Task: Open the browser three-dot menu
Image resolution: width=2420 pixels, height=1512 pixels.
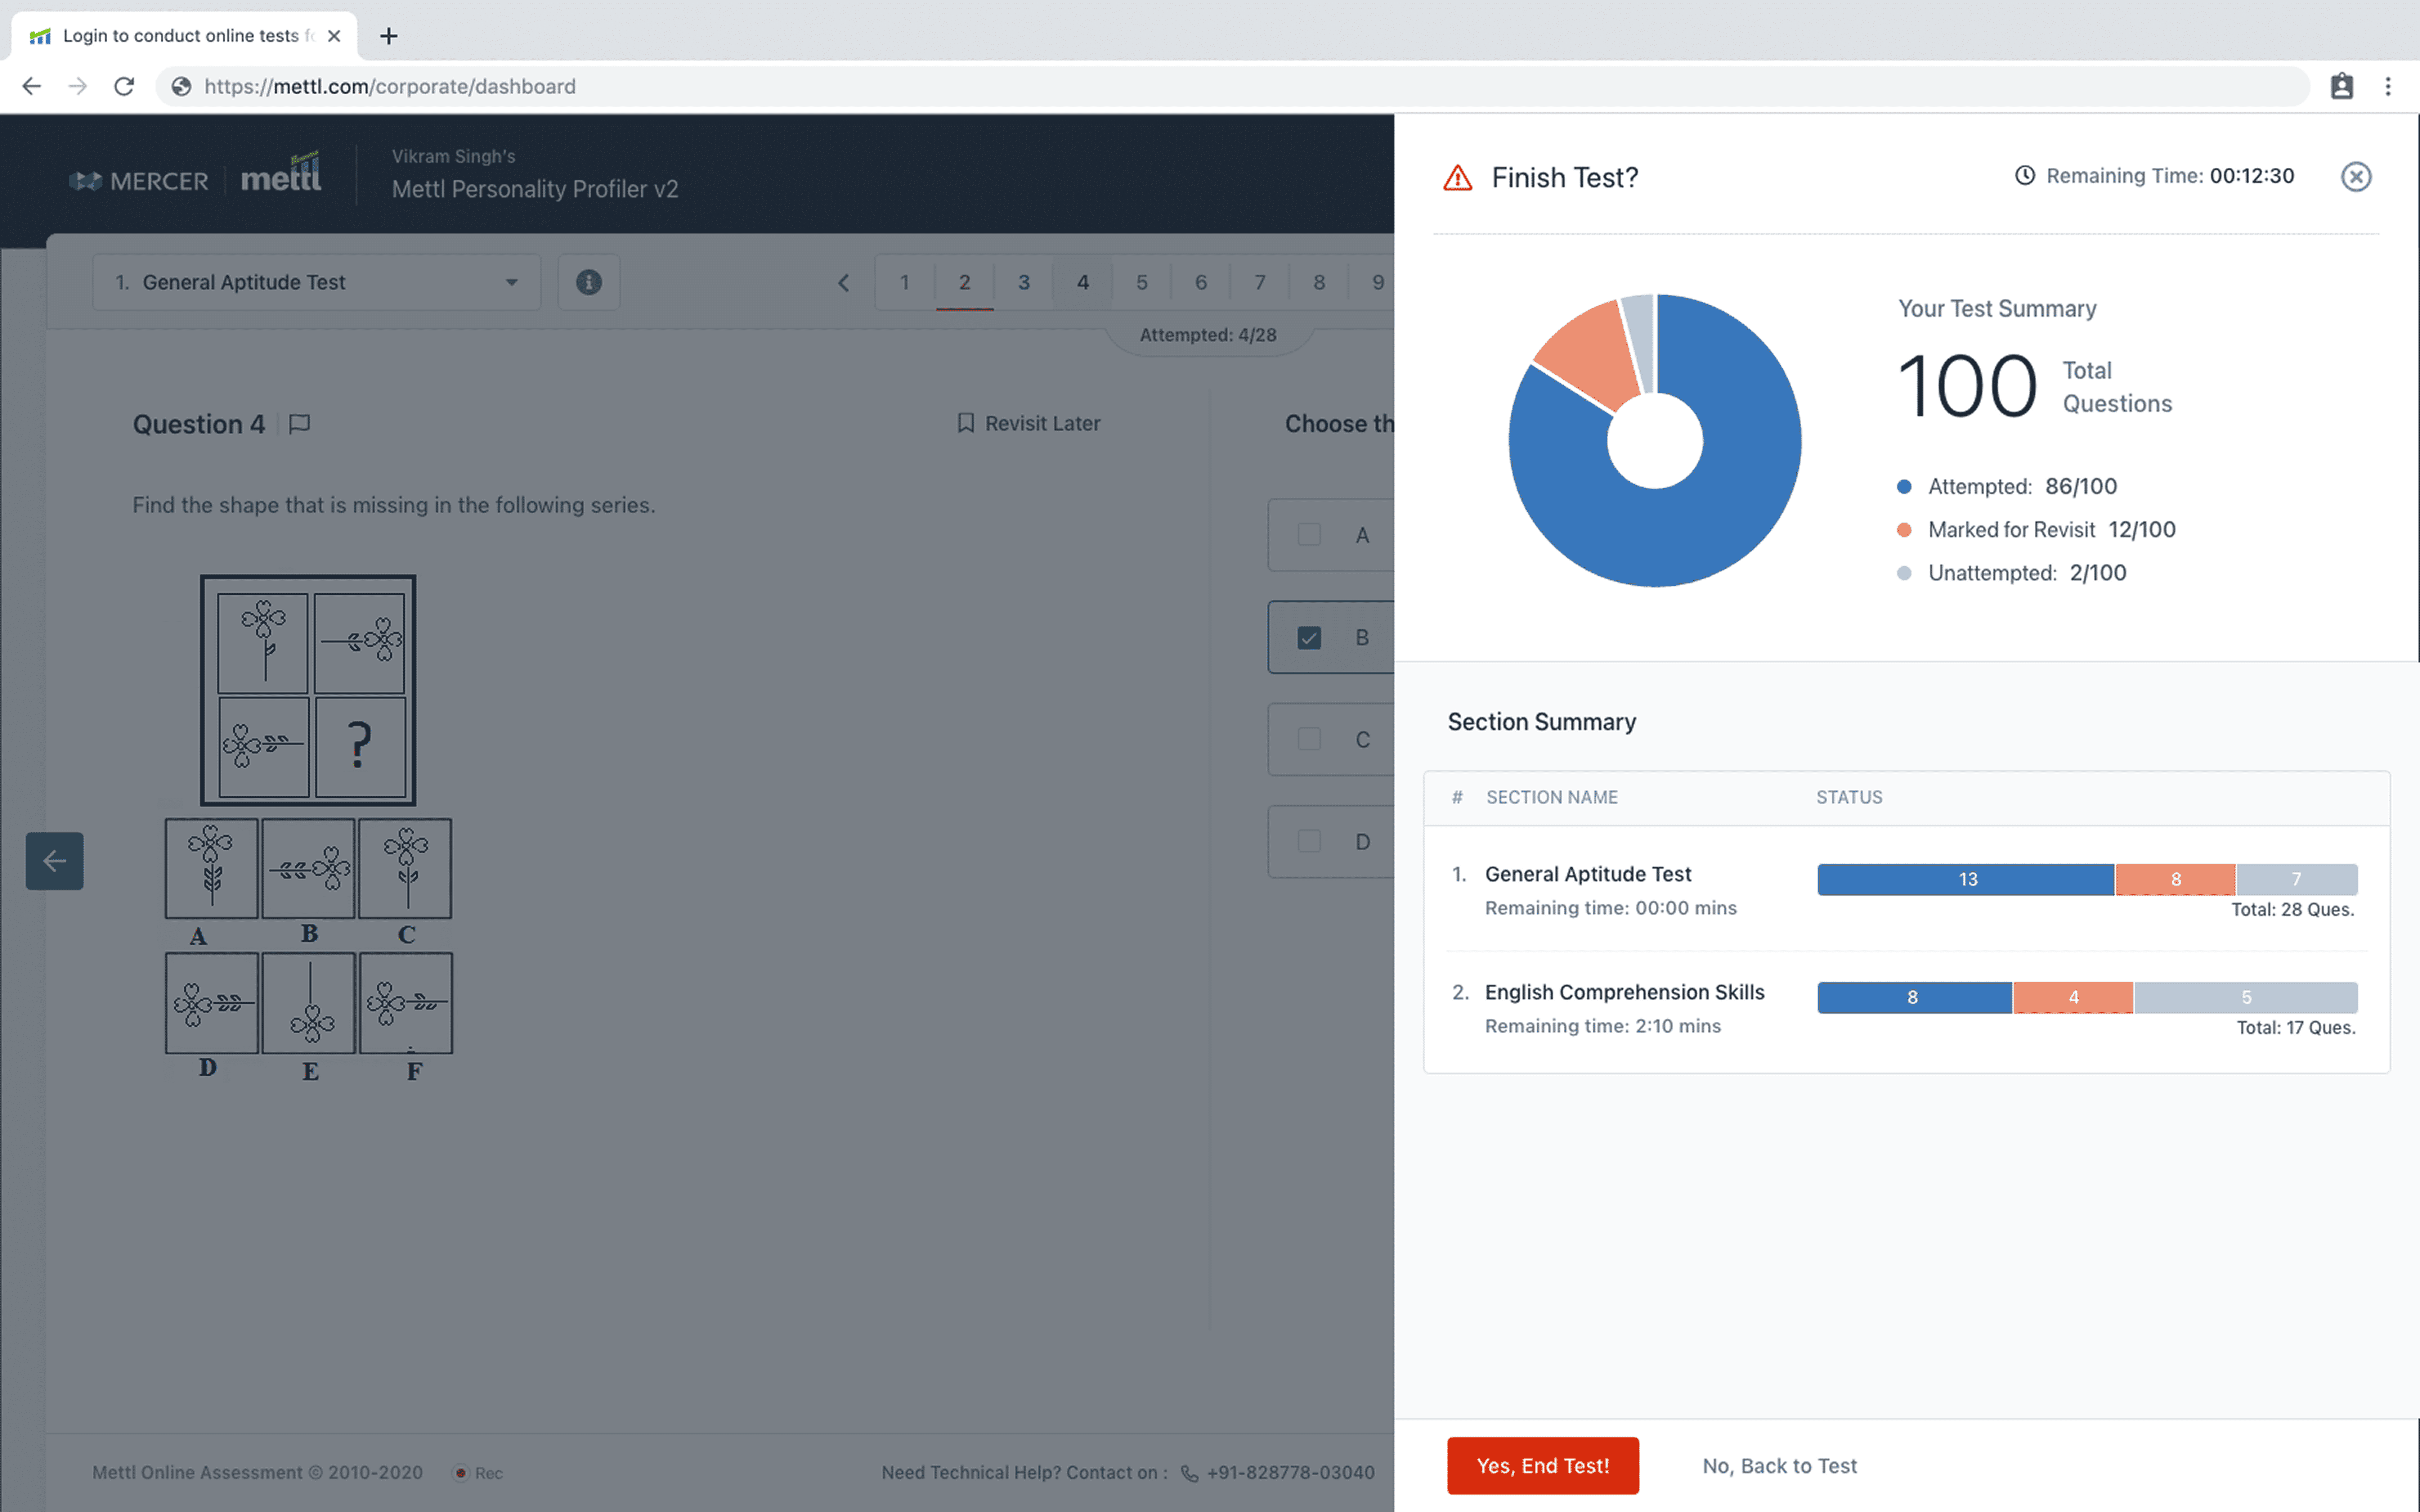Action: 2388,86
